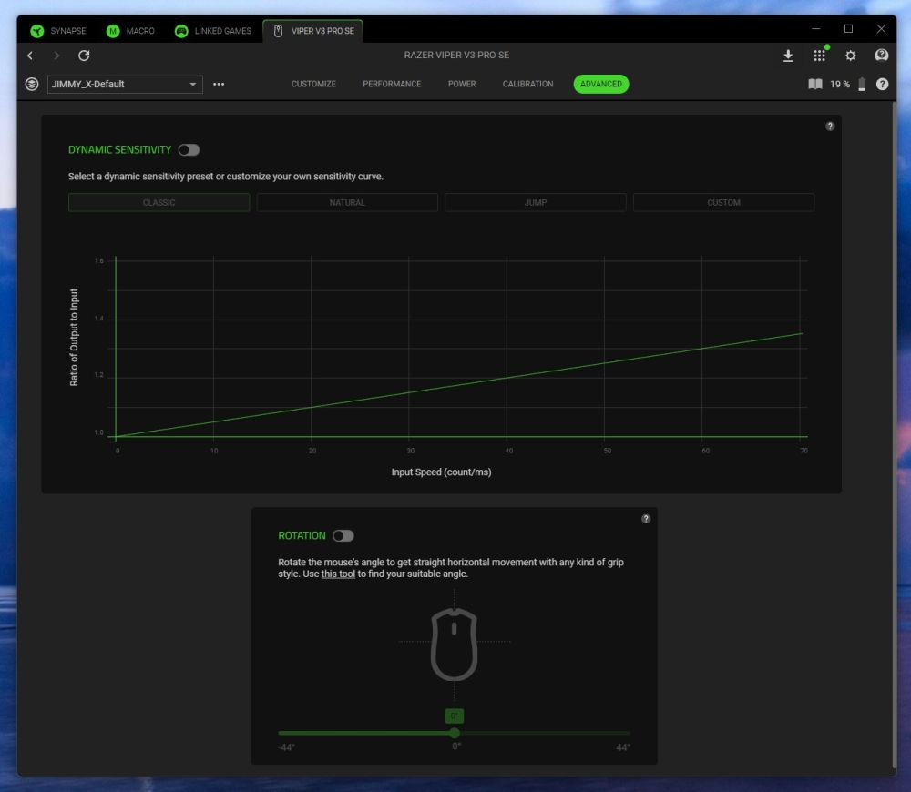Choose the Jump sensitivity preset

[536, 203]
